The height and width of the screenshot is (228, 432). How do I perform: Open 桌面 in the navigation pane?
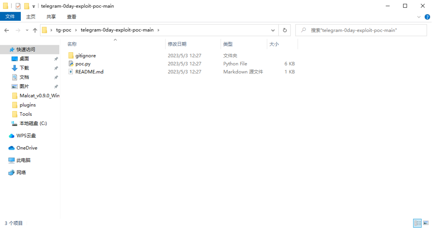[x=24, y=59]
